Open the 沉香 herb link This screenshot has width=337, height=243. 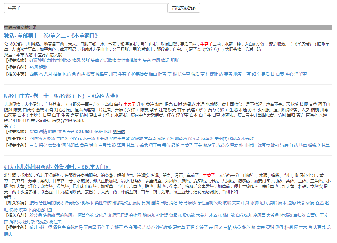point(284,145)
